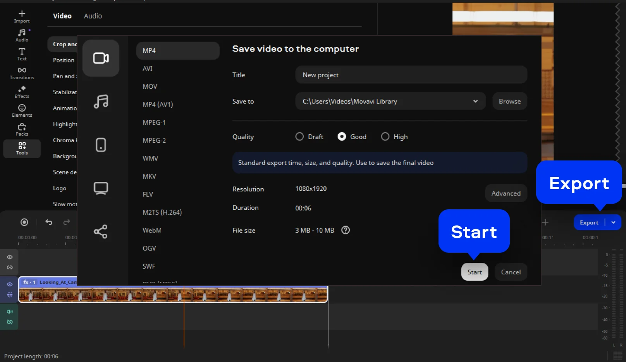Select the audio export category icon
Screen dimensions: 626x362
[x=101, y=102]
